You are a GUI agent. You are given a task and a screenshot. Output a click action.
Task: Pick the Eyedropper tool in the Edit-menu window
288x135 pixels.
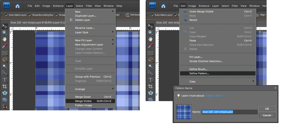tap(151, 46)
